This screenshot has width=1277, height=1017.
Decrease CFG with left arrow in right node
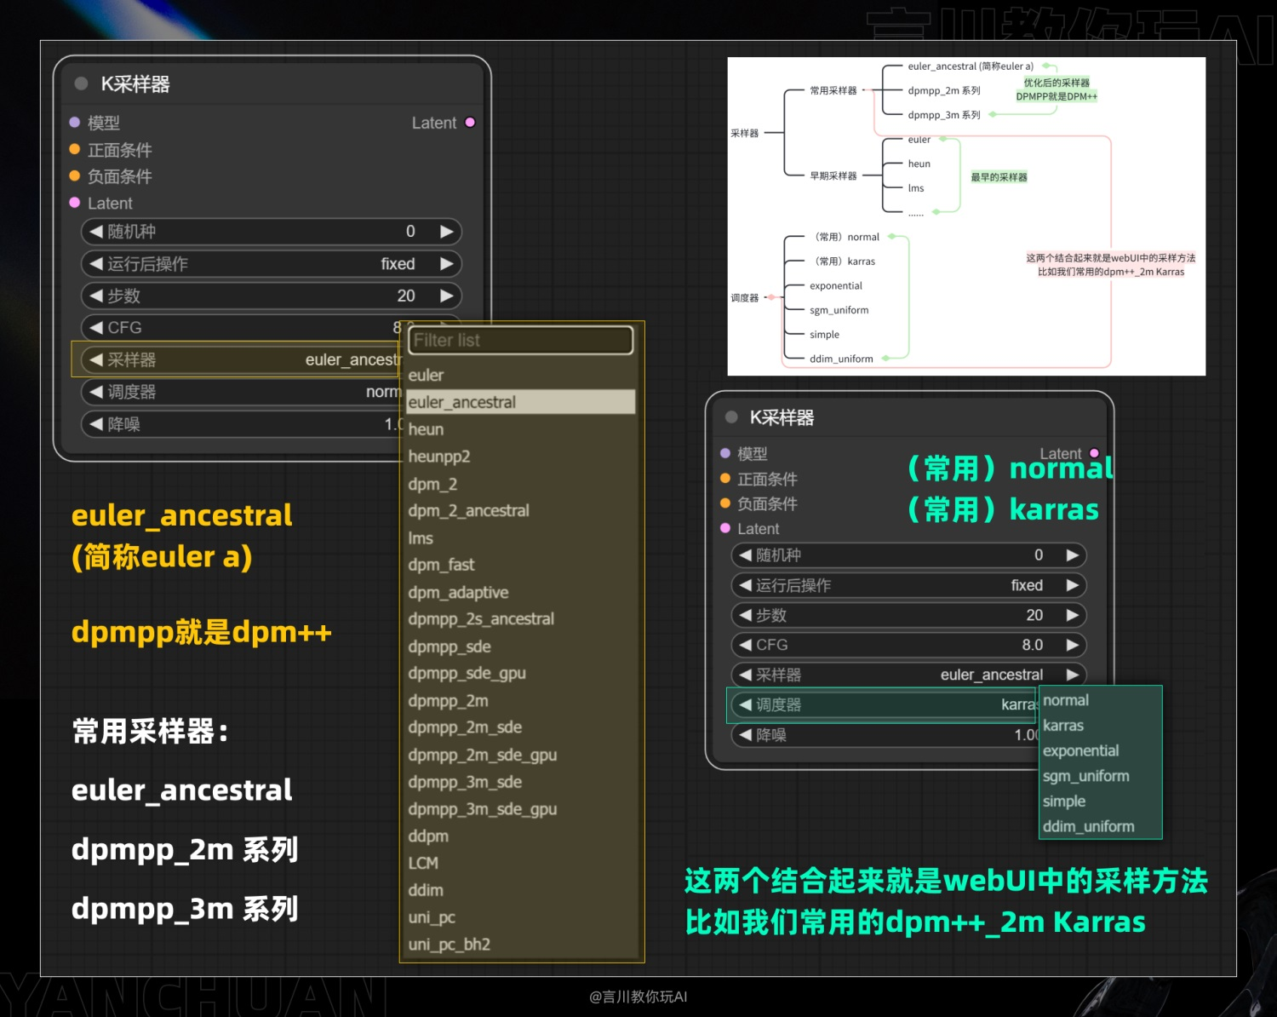point(745,645)
